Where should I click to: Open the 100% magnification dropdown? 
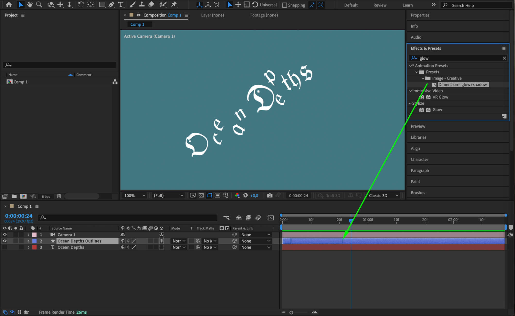pos(135,195)
